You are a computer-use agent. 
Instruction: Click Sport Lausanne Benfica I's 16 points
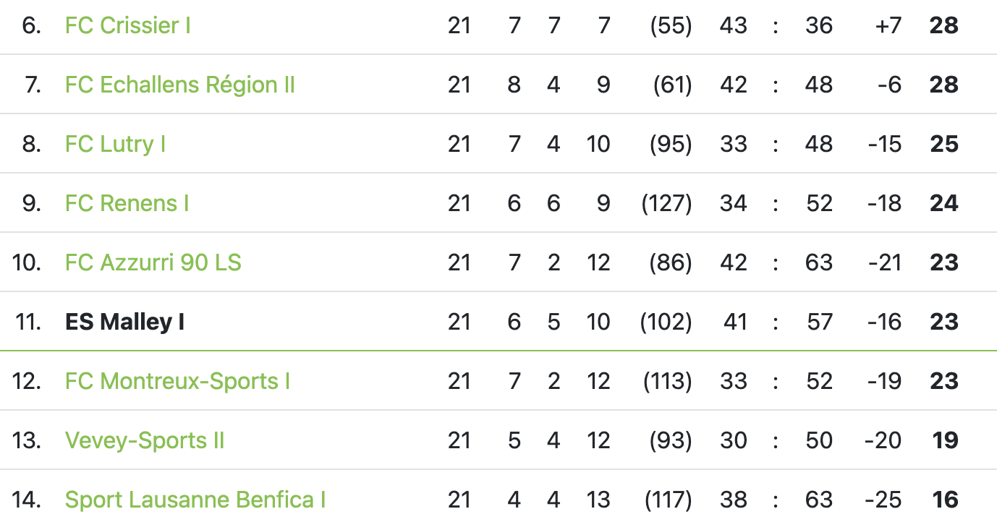946,500
